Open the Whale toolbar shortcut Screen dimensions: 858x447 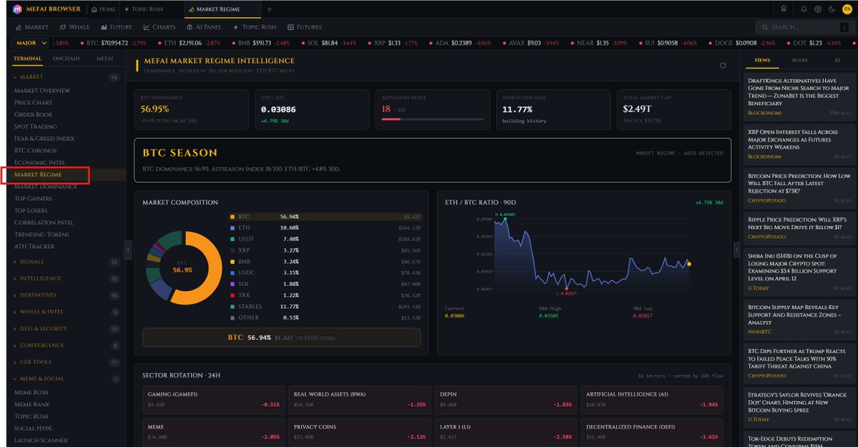pos(74,27)
